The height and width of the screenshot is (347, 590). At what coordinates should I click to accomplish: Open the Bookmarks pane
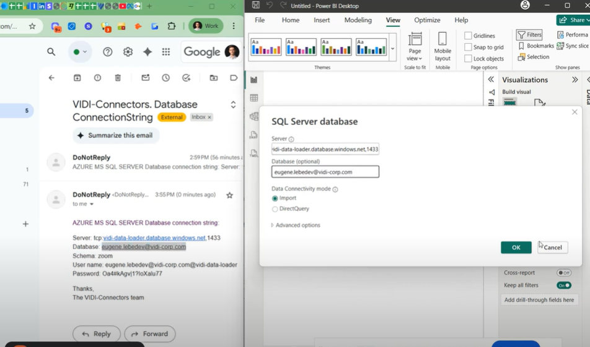click(536, 46)
